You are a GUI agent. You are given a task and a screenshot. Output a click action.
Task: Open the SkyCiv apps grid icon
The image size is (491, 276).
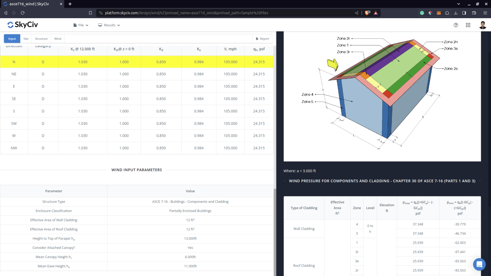coord(468,25)
